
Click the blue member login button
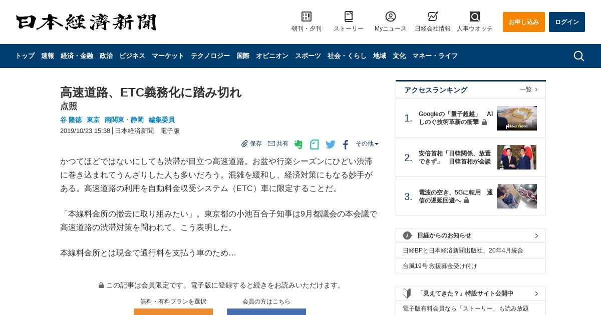(x=266, y=311)
